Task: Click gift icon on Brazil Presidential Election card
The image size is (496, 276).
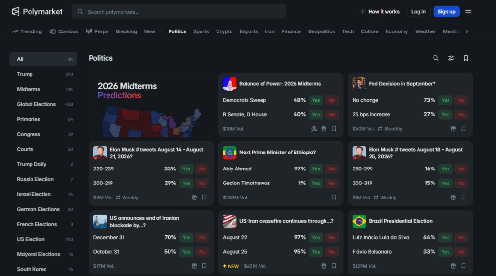Action: (x=453, y=266)
